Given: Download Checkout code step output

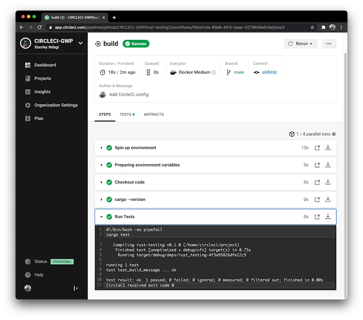Looking at the screenshot, I should pyautogui.click(x=328, y=182).
